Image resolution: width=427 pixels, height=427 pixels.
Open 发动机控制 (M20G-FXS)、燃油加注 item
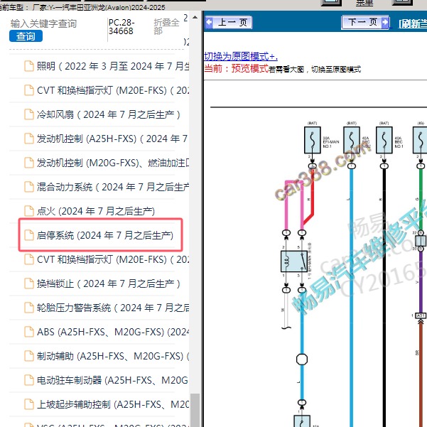[x=113, y=163]
